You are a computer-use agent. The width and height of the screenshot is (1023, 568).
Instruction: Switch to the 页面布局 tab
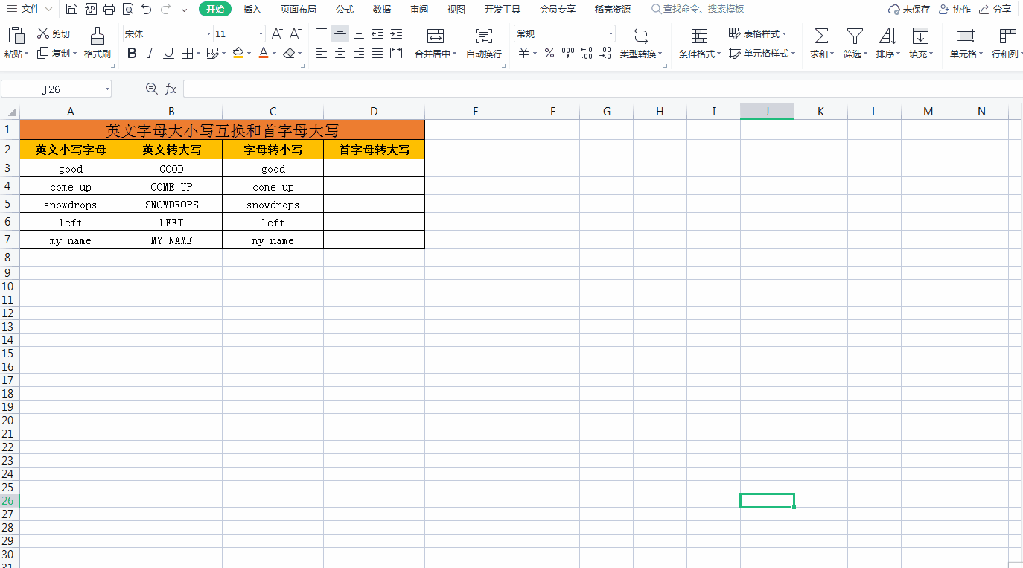click(x=298, y=10)
